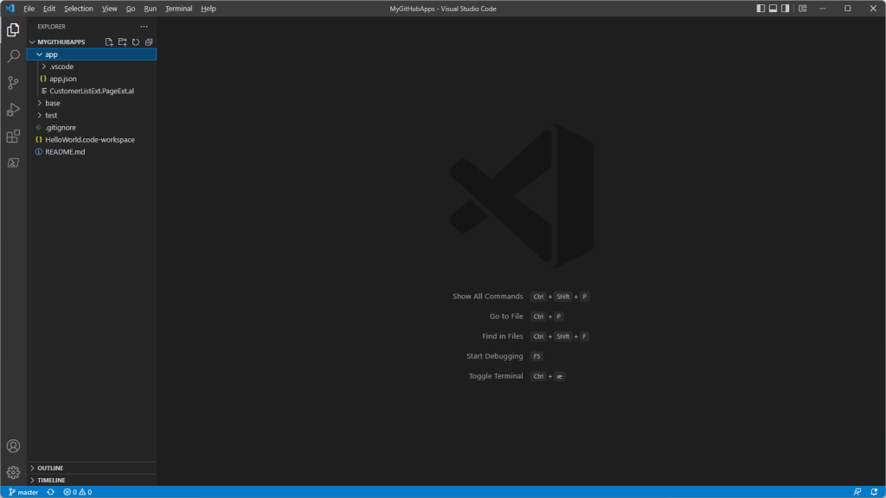This screenshot has height=498, width=886.
Task: Open the View menu
Action: (109, 9)
